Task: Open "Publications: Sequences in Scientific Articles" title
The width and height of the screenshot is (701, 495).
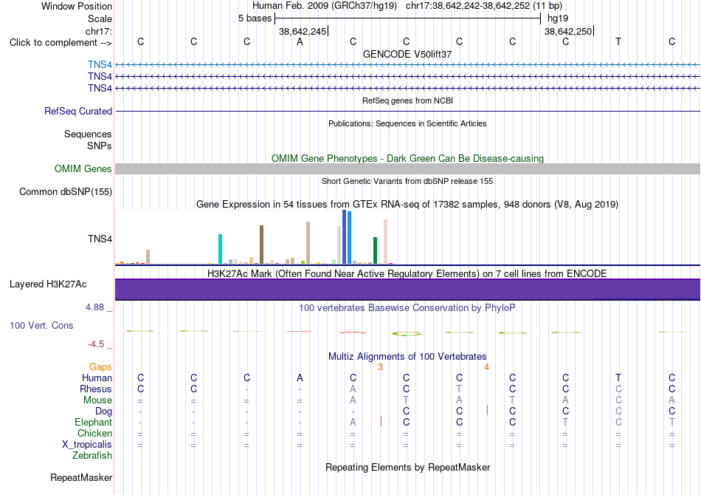Action: (x=407, y=123)
